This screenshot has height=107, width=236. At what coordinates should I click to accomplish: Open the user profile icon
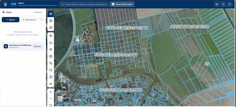click(223, 4)
